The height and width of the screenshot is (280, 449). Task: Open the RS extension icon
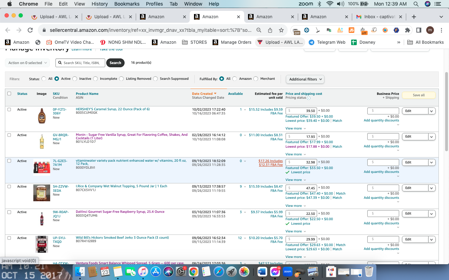pos(329,30)
